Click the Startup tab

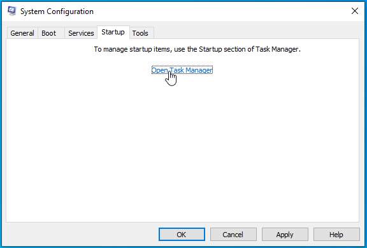tap(113, 32)
